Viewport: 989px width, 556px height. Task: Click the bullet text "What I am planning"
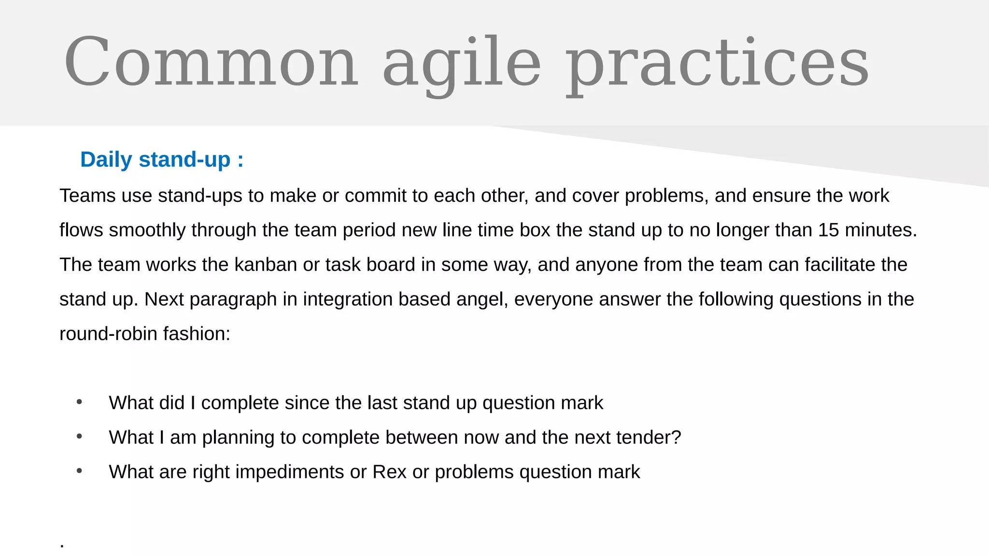coord(395,438)
